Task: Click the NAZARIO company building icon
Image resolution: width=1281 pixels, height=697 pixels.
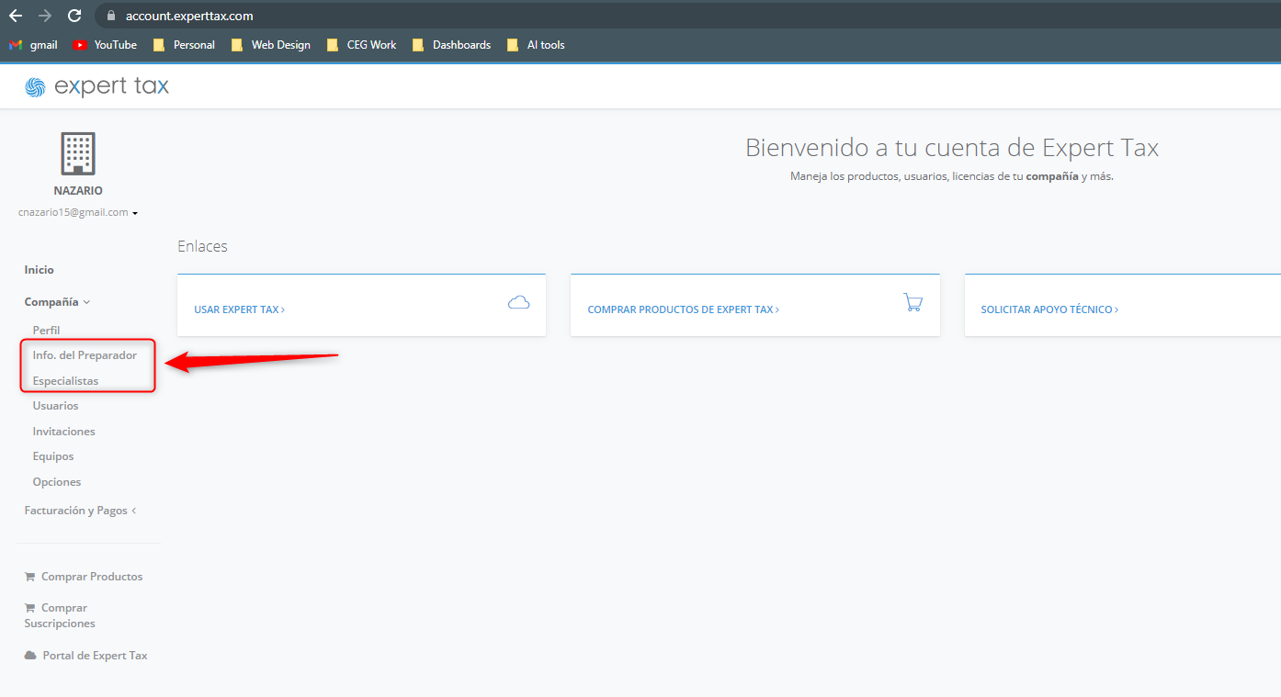Action: (x=78, y=153)
